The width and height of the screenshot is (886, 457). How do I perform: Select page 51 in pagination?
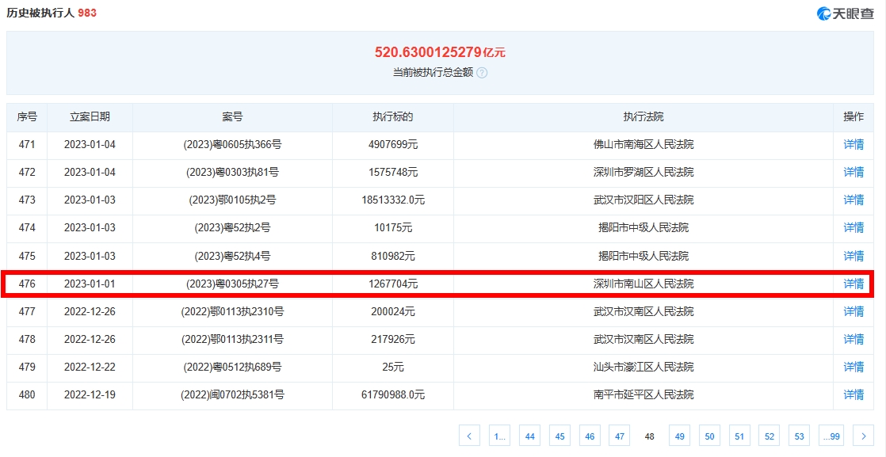tap(739, 435)
